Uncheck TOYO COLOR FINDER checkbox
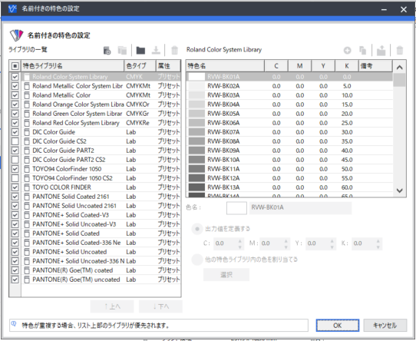Viewport: 416px width, 341px height. click(x=15, y=187)
